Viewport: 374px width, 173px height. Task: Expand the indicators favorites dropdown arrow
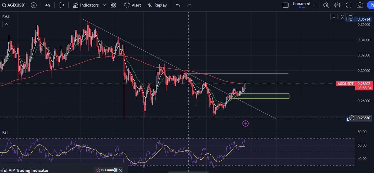[x=104, y=5]
